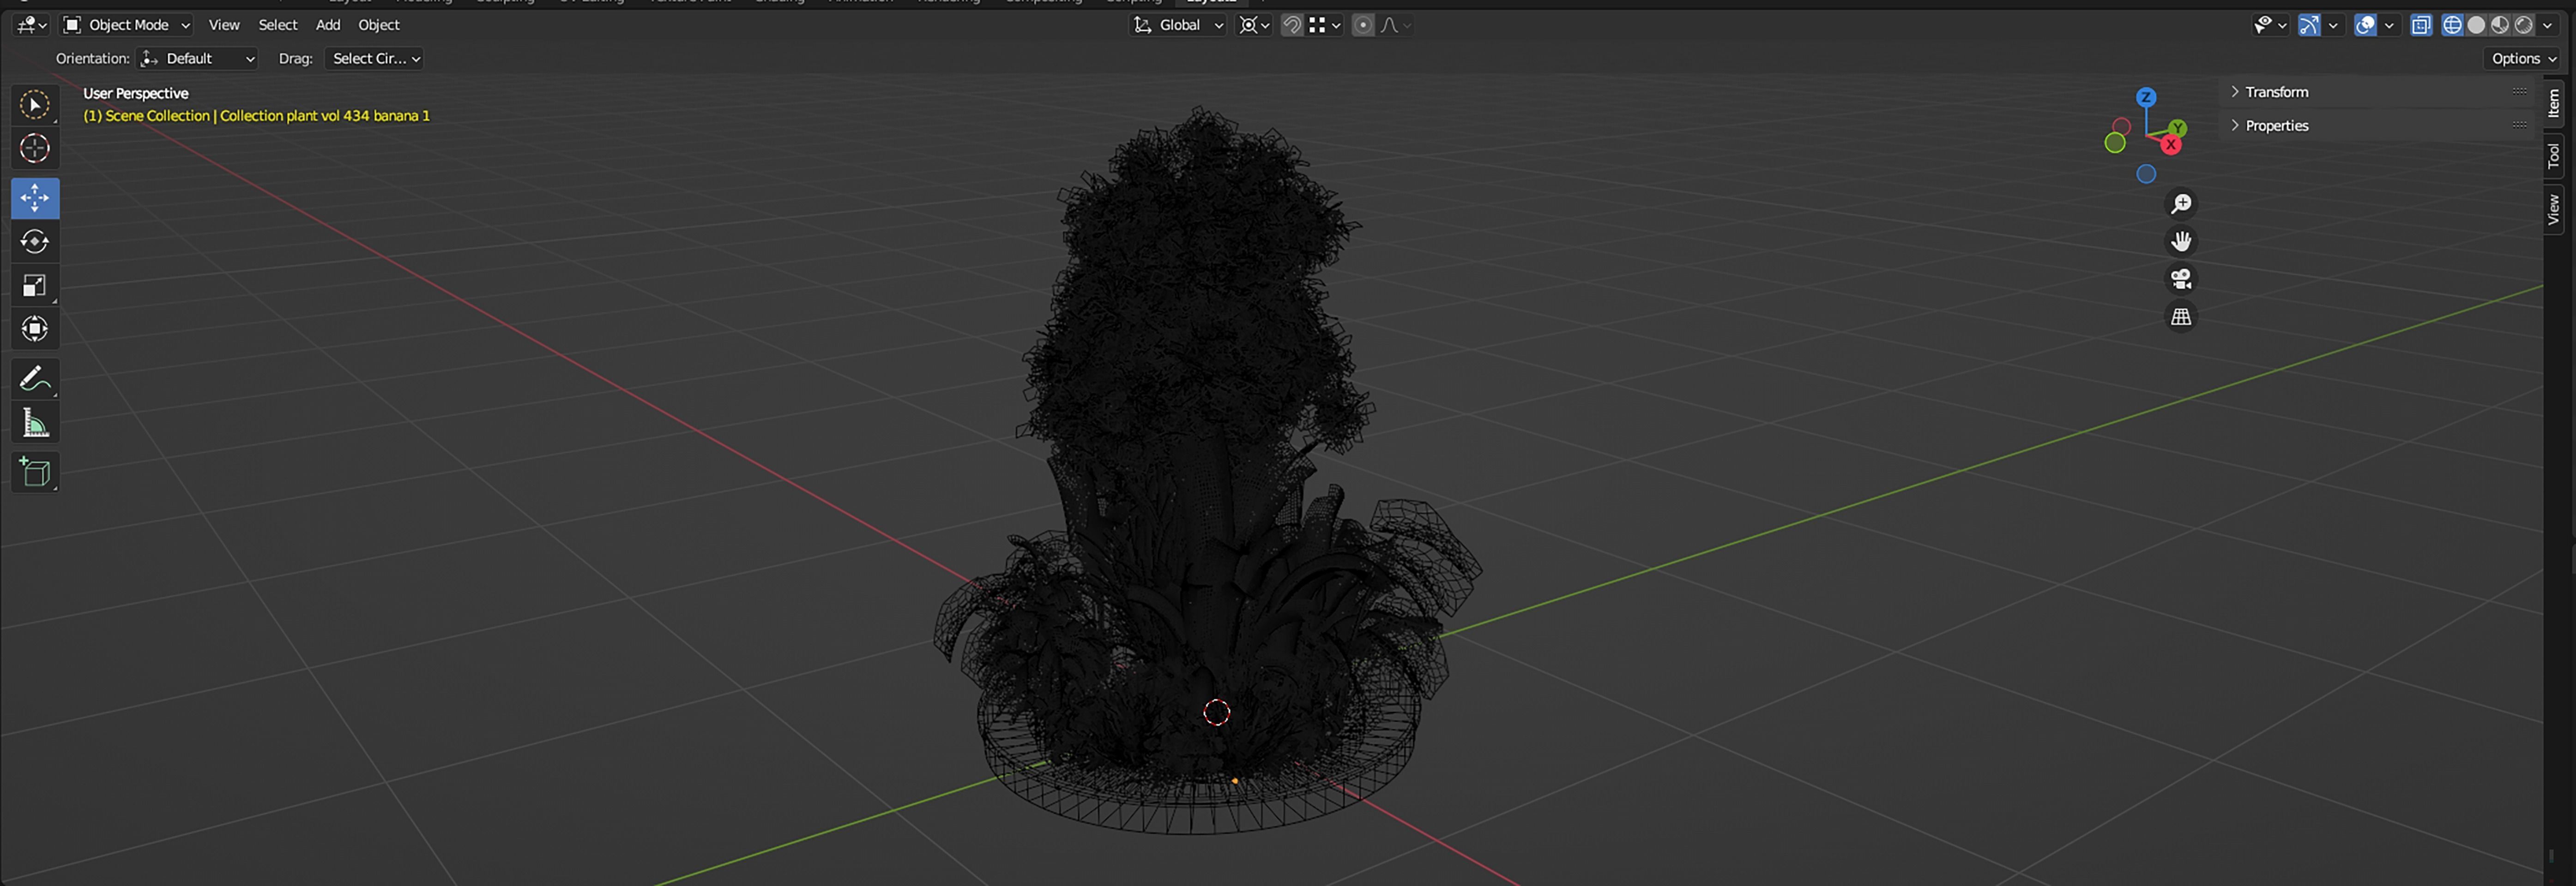Select the Cursor tool

pos(35,149)
